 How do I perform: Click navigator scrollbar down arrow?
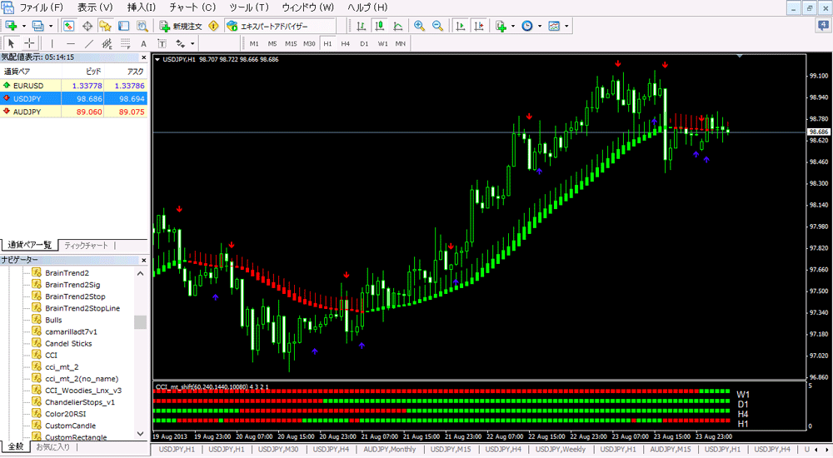pos(140,434)
